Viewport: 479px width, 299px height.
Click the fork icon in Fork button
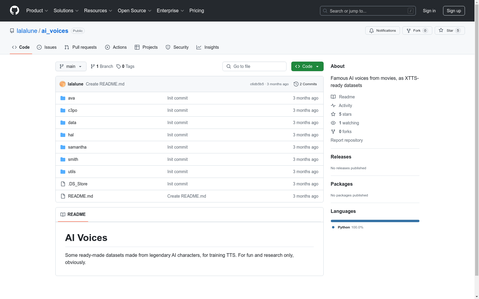(409, 30)
